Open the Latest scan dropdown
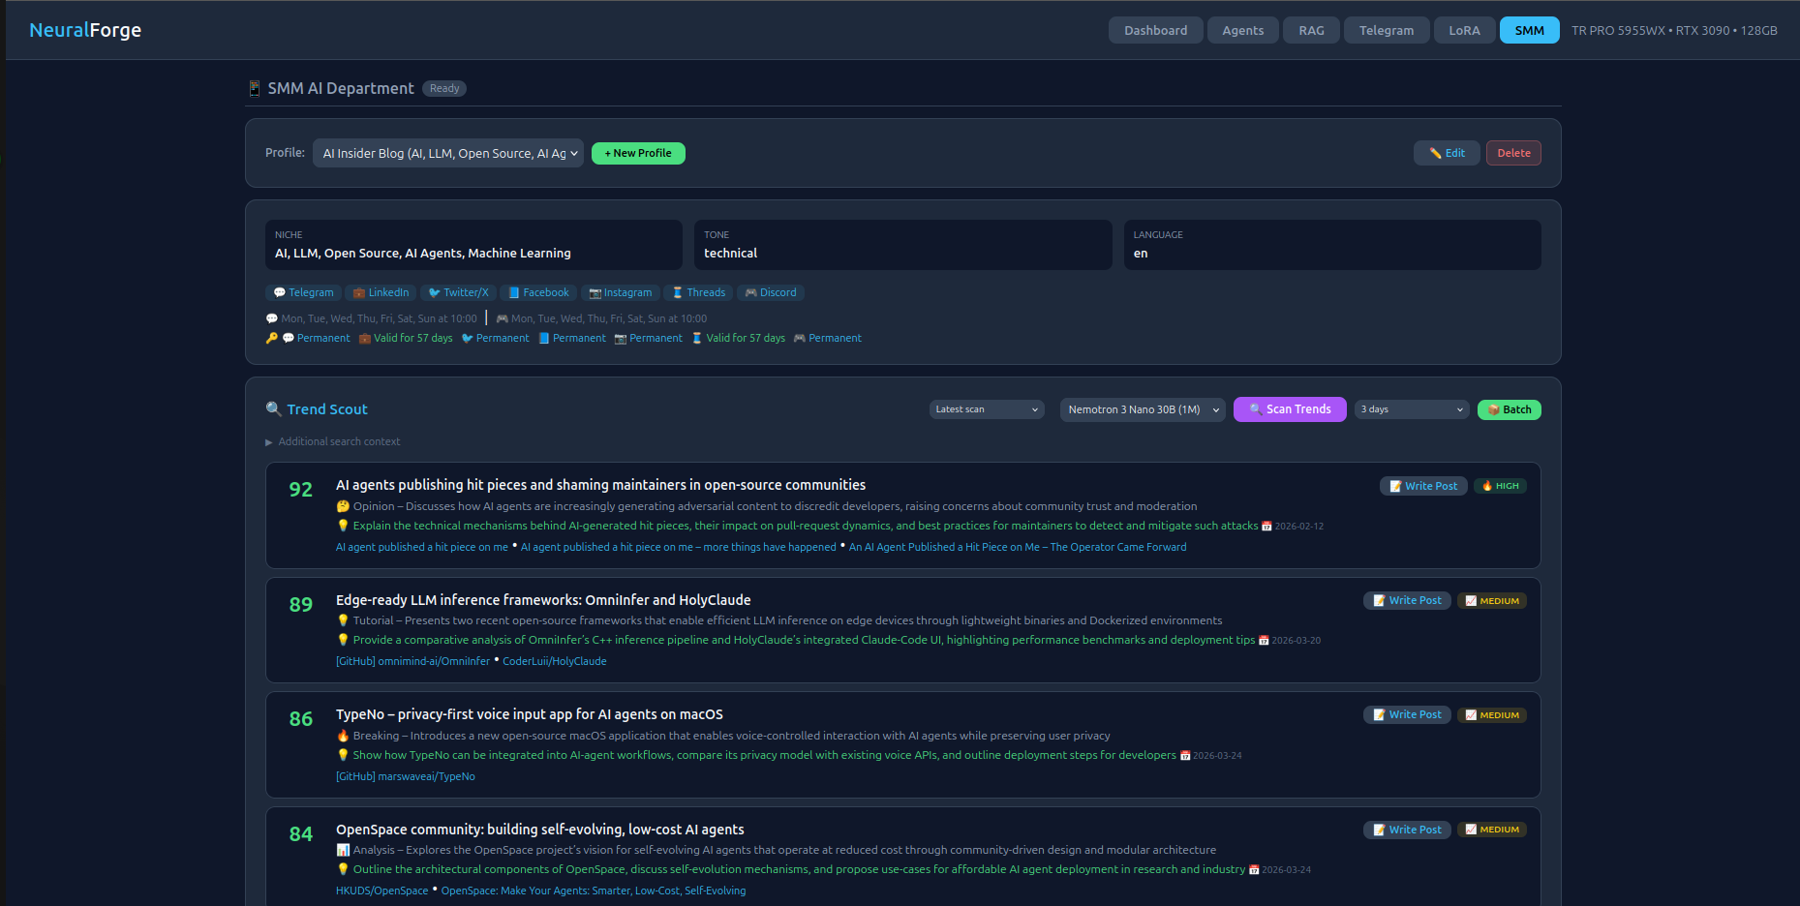 pos(987,409)
